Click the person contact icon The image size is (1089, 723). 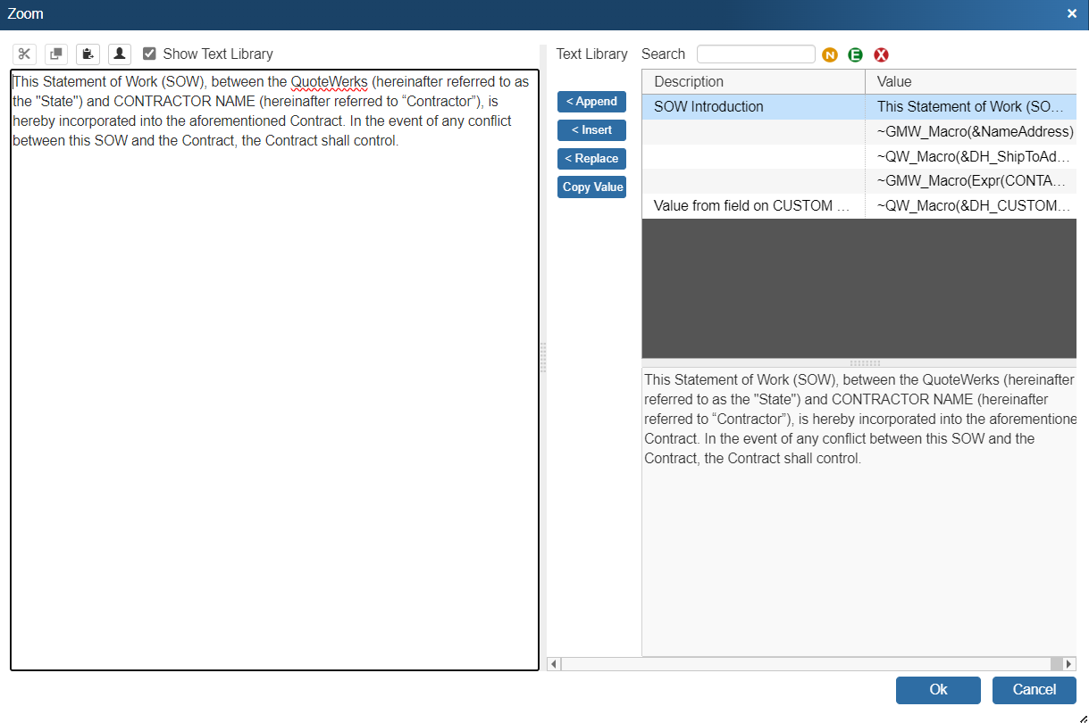(120, 54)
